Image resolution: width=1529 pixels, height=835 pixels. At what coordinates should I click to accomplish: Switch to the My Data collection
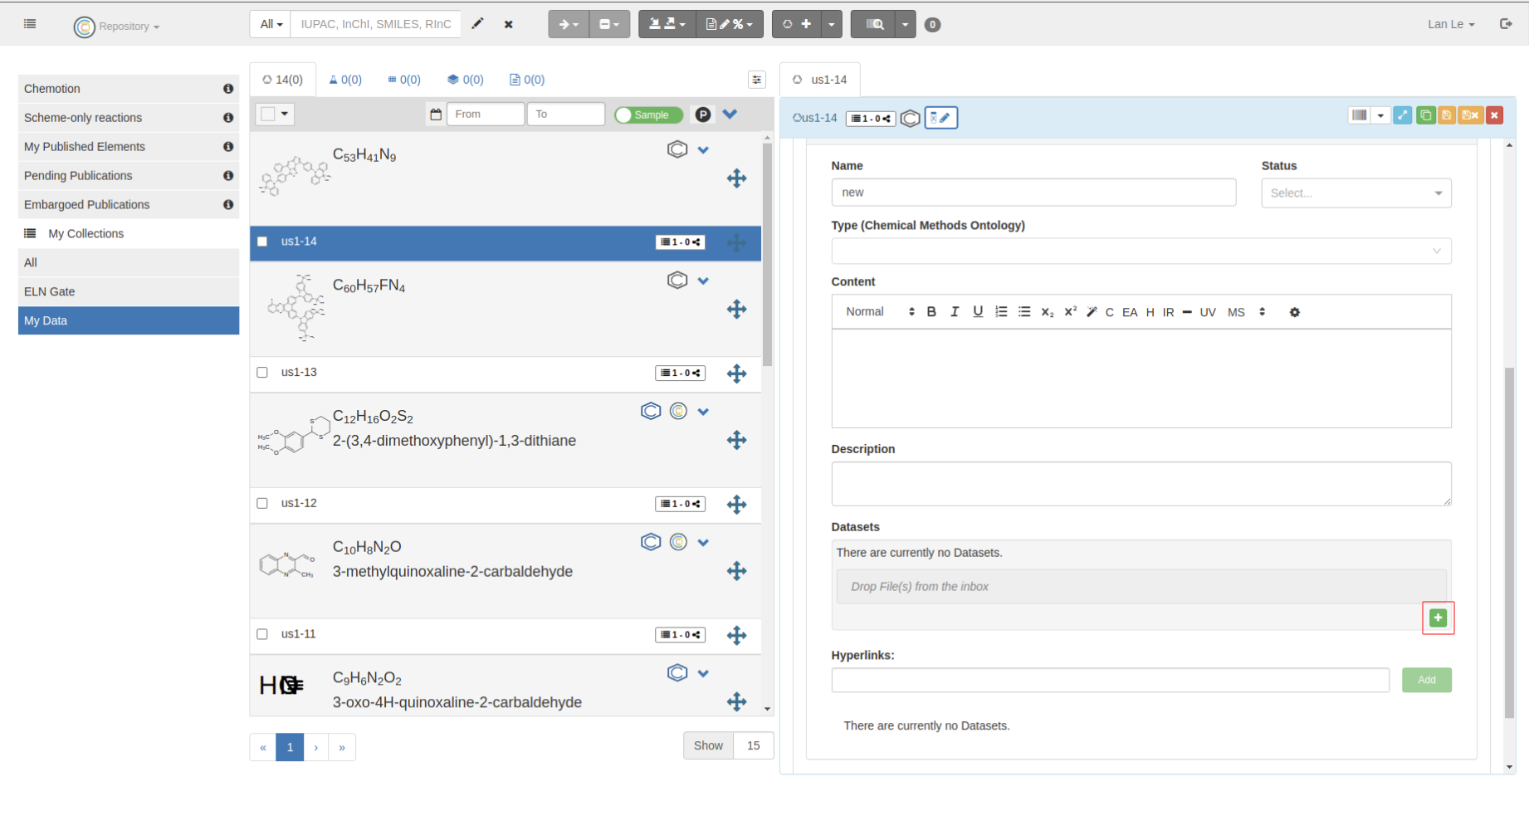tap(46, 320)
